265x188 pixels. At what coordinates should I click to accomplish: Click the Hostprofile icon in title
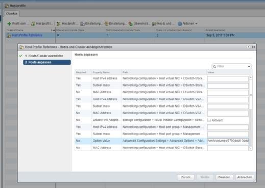click(7, 6)
